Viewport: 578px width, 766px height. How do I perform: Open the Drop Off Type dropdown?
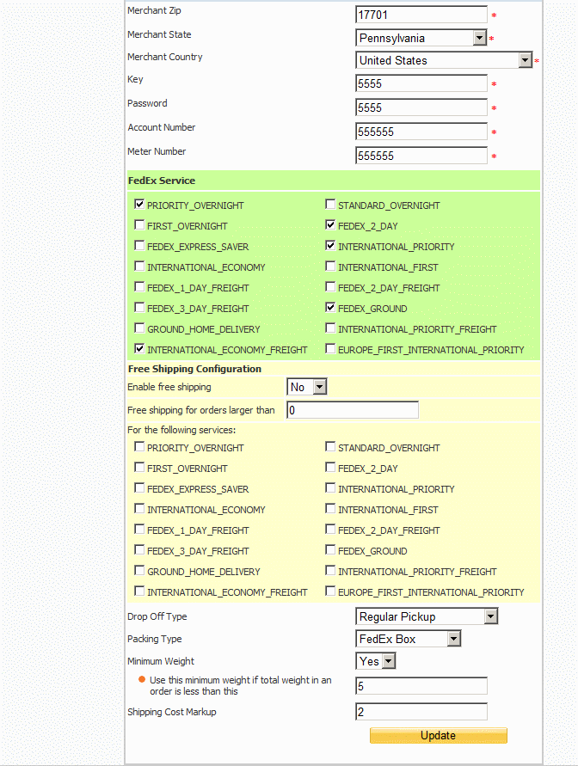[x=427, y=616]
